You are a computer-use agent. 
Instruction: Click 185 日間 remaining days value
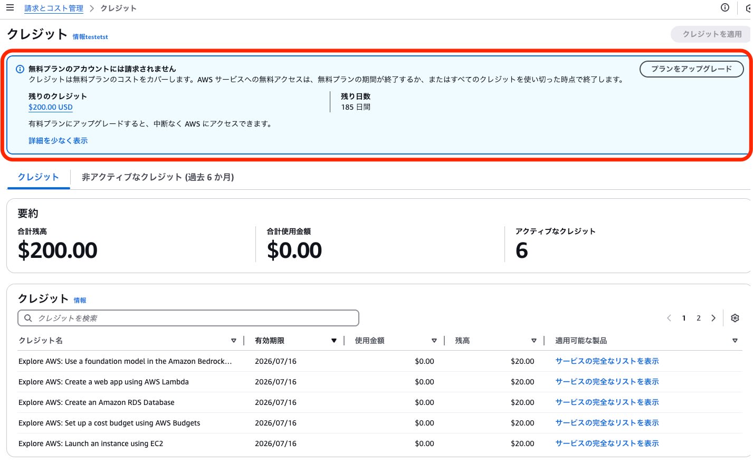coord(356,107)
